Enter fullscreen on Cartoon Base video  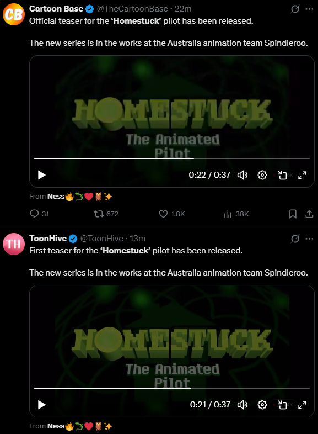click(302, 175)
